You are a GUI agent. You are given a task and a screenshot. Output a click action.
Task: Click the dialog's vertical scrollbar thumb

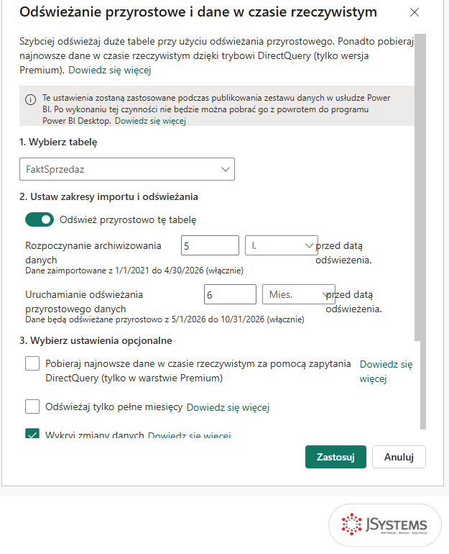420,187
